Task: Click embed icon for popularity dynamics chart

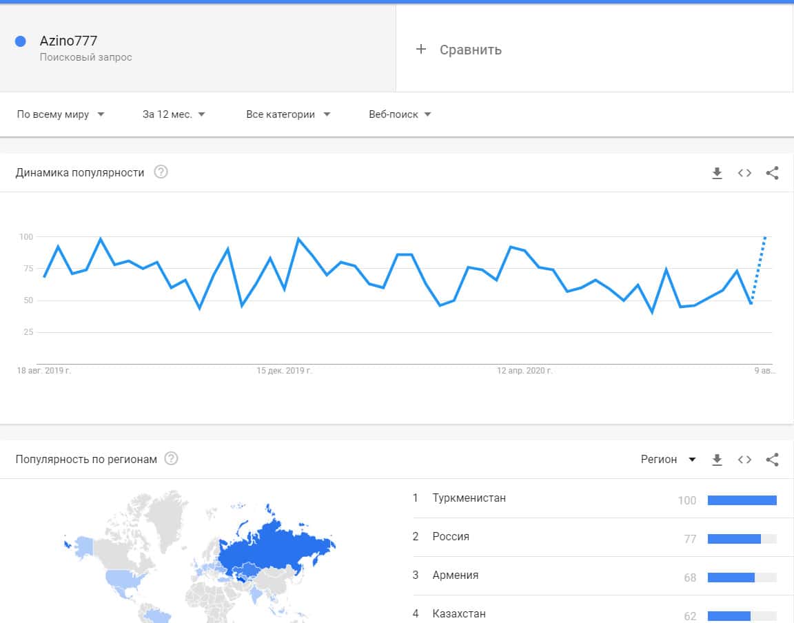Action: pyautogui.click(x=744, y=173)
